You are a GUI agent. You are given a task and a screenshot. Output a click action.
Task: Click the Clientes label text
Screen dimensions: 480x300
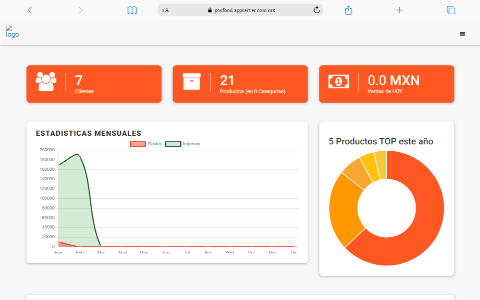coord(84,91)
